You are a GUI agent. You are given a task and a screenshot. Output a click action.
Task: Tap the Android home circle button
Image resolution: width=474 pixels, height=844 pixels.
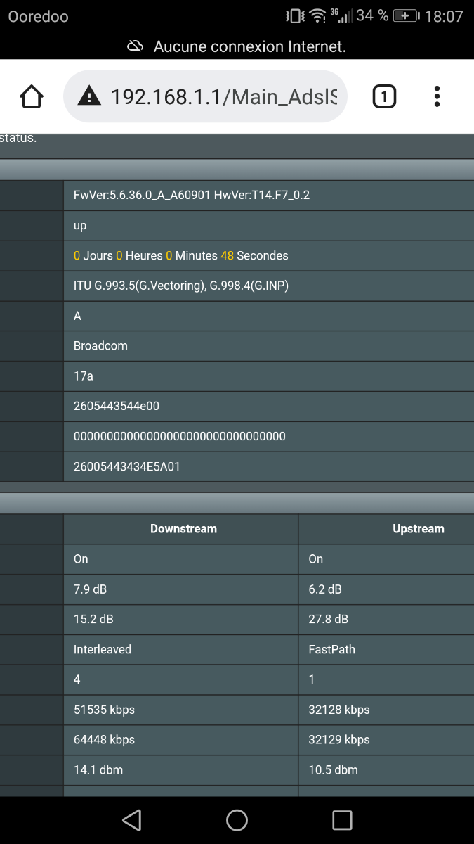pyautogui.click(x=237, y=820)
